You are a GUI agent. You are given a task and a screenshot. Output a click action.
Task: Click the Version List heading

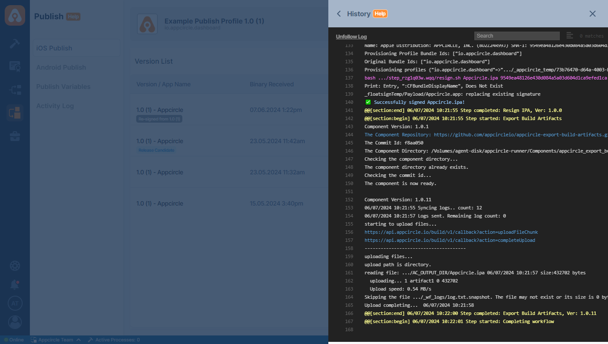click(154, 62)
